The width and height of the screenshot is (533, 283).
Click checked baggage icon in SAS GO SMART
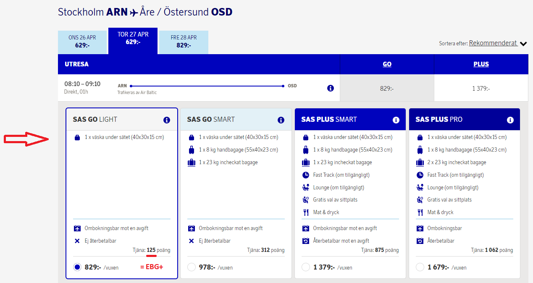[192, 162]
